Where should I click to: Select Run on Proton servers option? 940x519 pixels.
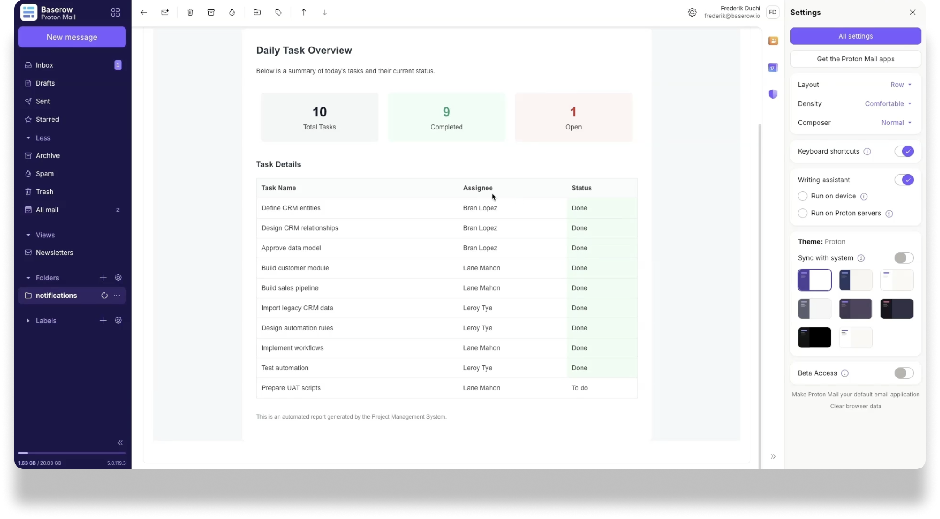click(x=802, y=213)
